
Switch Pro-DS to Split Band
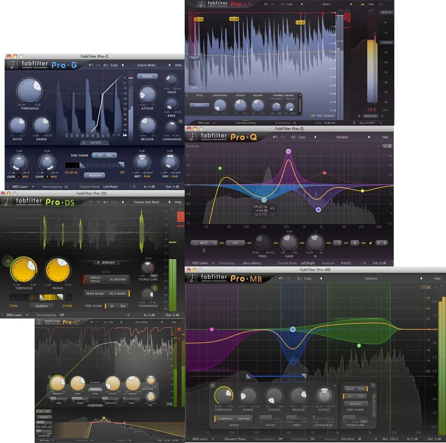(117, 293)
